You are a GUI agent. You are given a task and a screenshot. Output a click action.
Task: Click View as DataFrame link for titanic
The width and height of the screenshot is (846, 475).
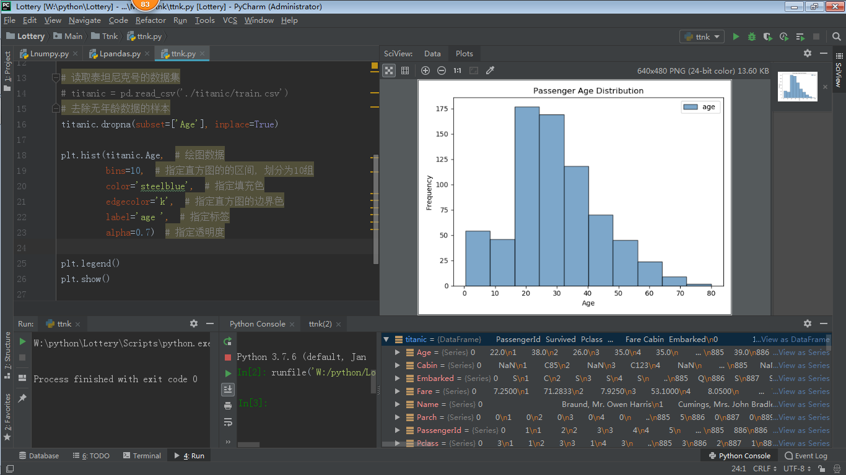[795, 340]
